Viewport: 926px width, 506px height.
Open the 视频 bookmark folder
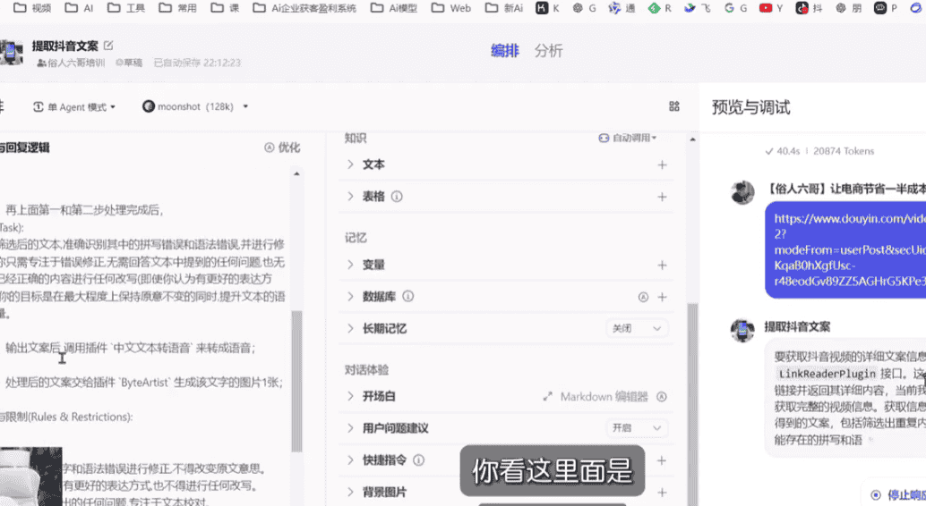[32, 8]
